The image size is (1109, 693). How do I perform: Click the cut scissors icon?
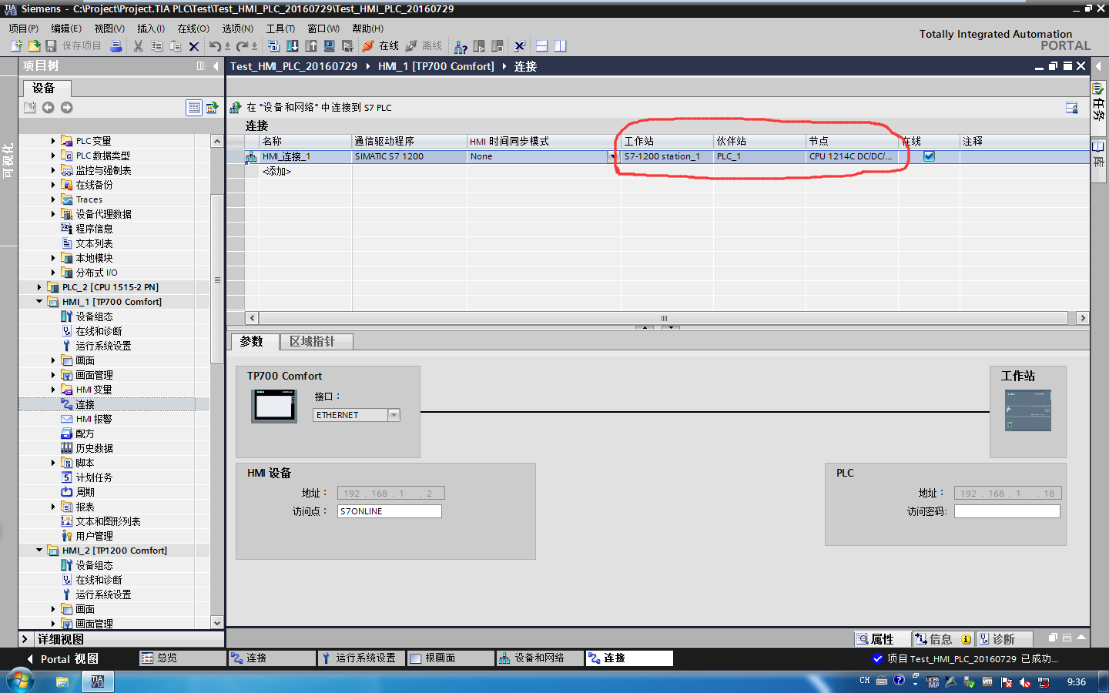pos(138,46)
